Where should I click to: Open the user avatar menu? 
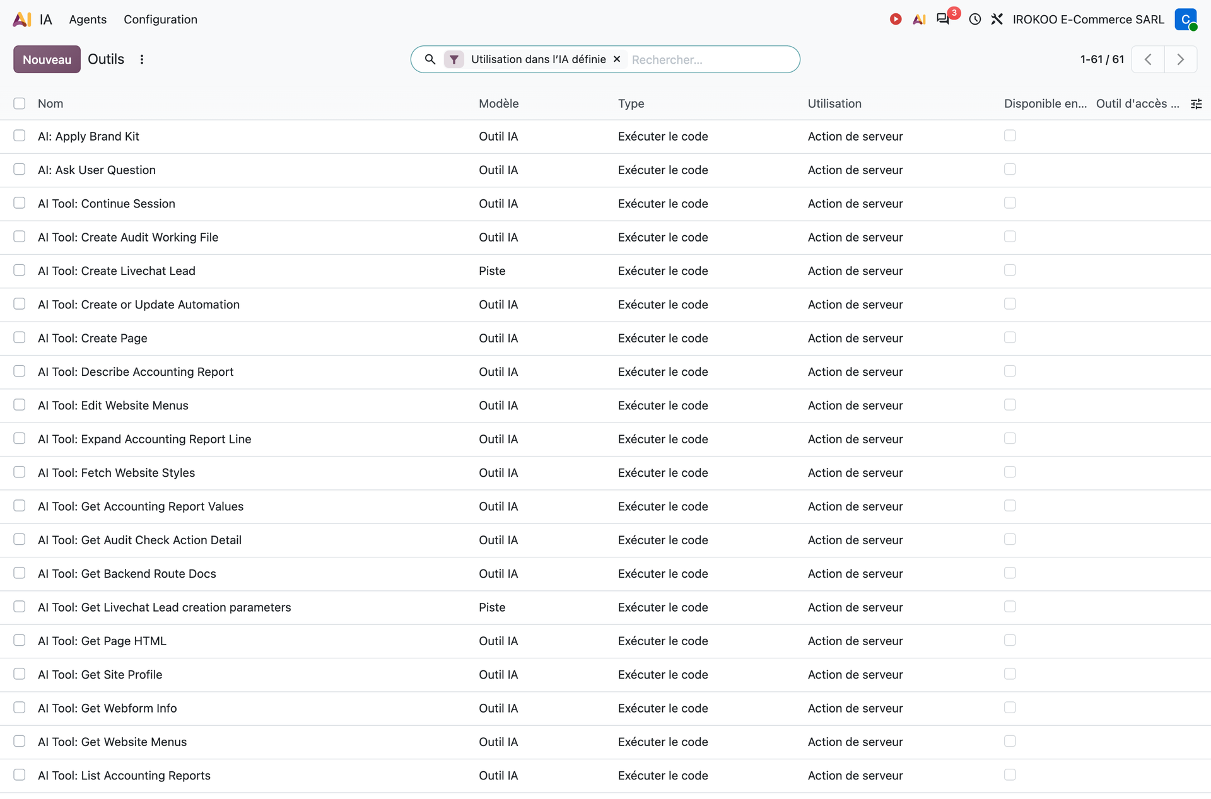1186,20
